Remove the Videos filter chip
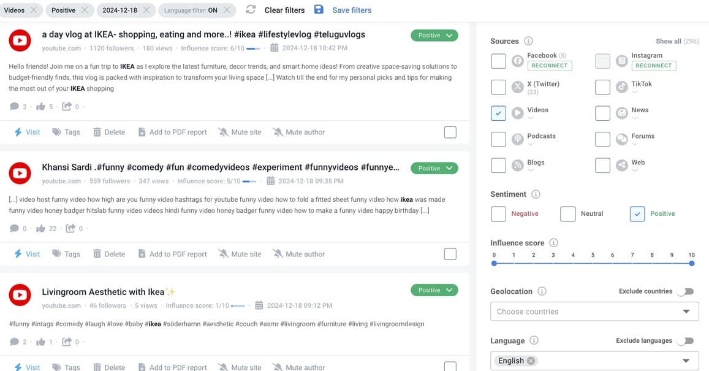709x371 pixels. (x=34, y=10)
